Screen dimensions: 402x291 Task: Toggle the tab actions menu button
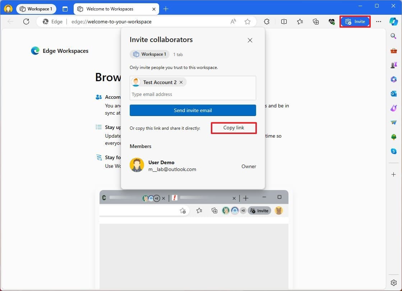[x=65, y=9]
